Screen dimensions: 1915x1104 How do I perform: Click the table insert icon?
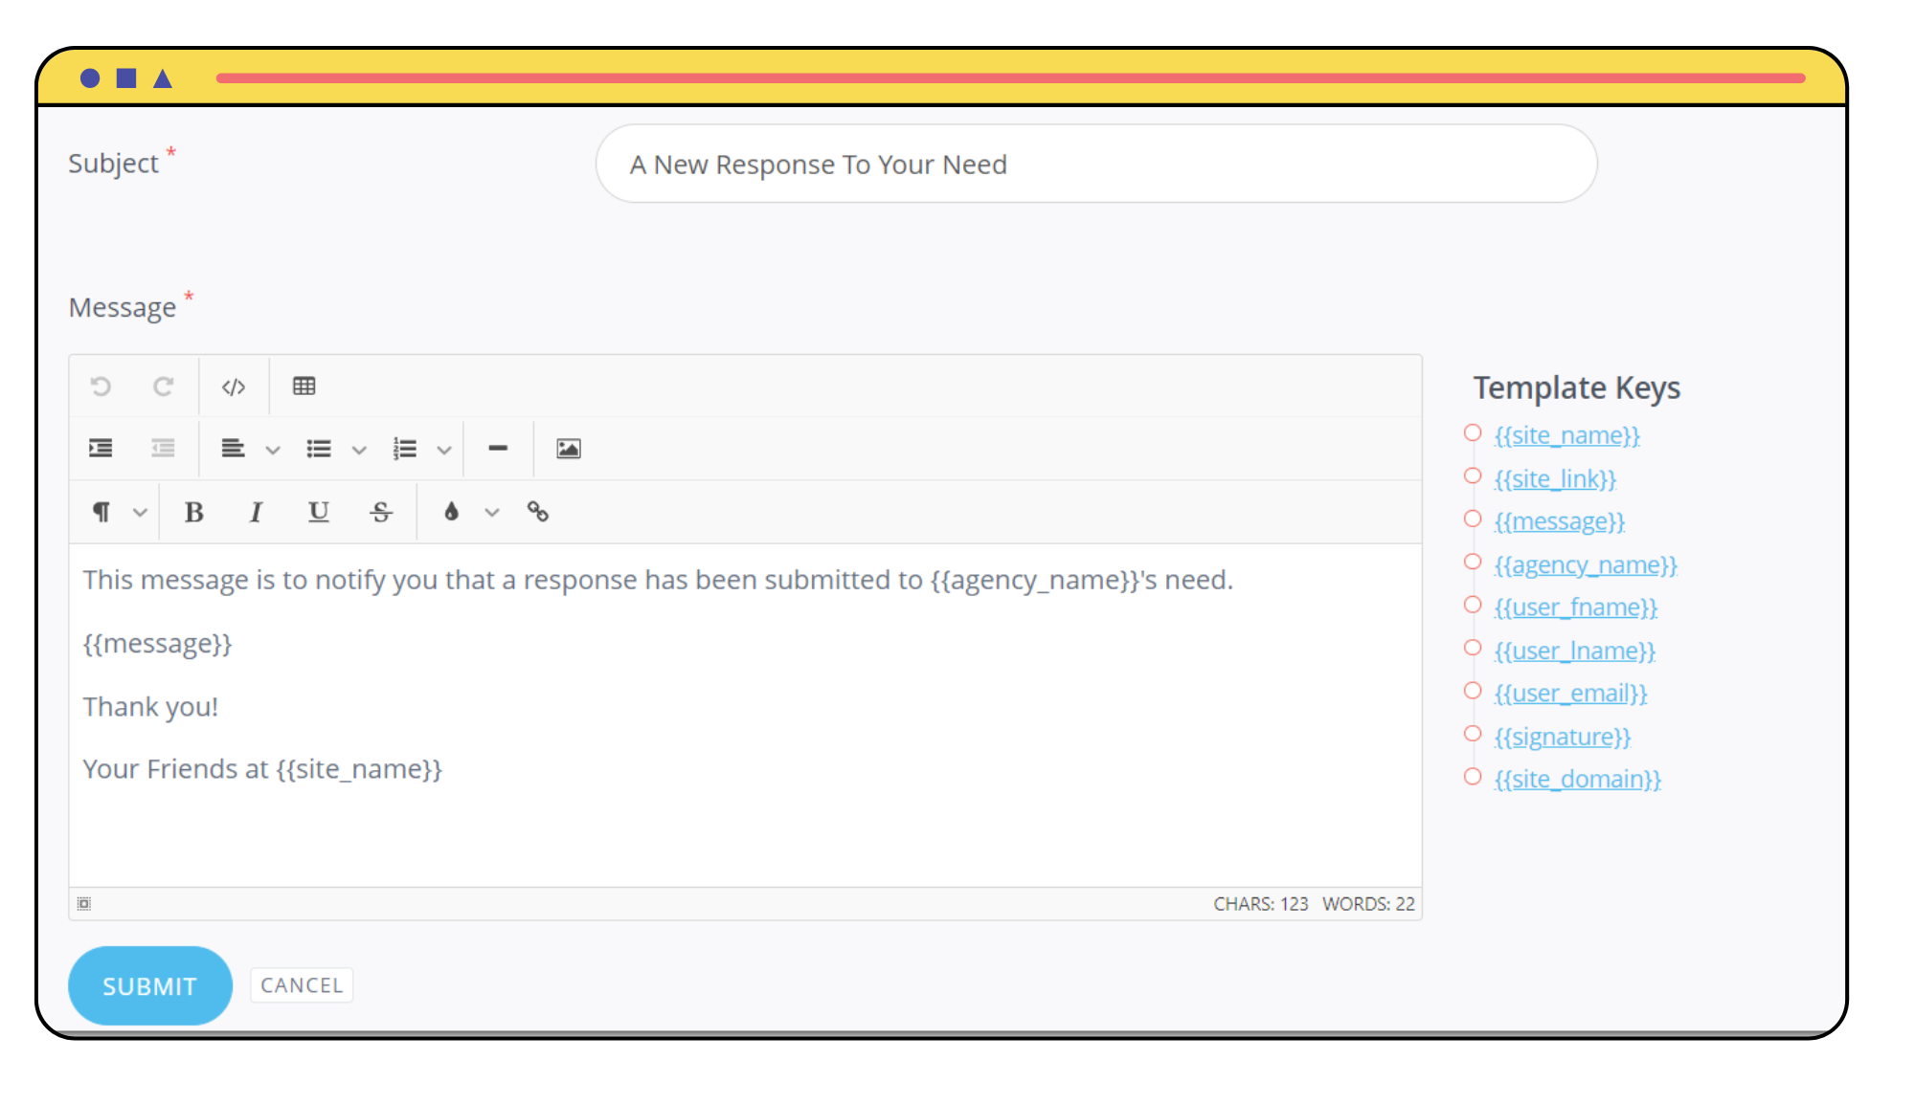304,386
